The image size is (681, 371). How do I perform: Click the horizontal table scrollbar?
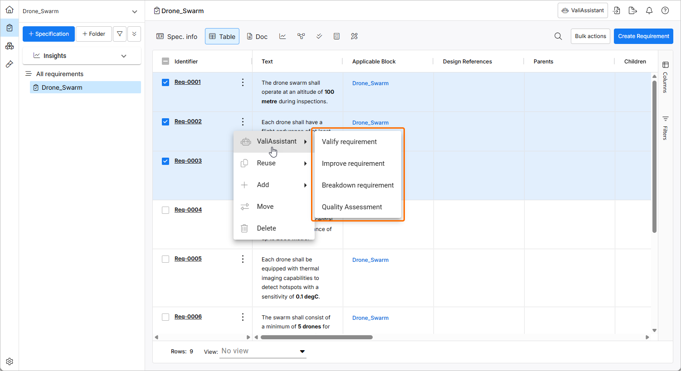point(316,337)
